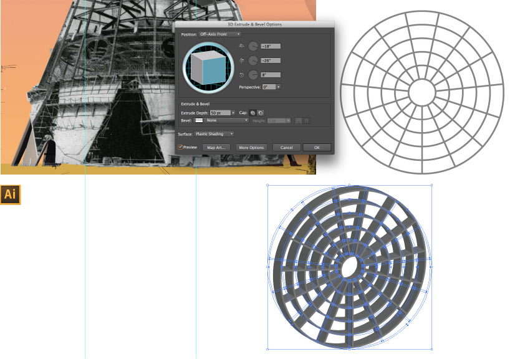Viewport: 510px width, 359px height.
Task: Click the Y-axis rotation dial
Action: pyautogui.click(x=253, y=60)
